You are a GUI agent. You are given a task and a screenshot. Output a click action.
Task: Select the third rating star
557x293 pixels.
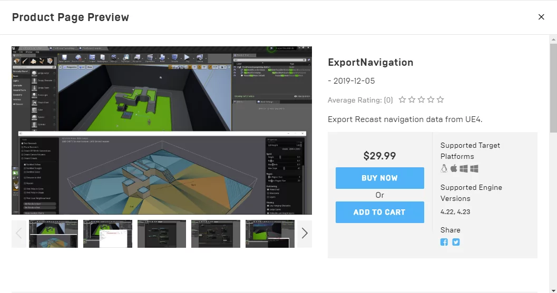[x=422, y=100]
